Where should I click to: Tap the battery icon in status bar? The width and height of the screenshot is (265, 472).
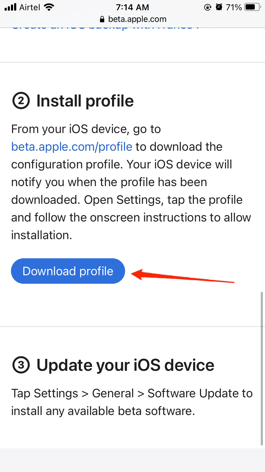click(x=252, y=7)
